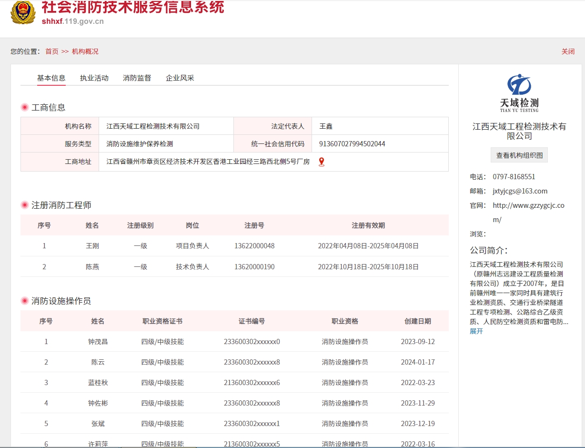Click the email address jxtyjcgs@163.com

(x=520, y=191)
